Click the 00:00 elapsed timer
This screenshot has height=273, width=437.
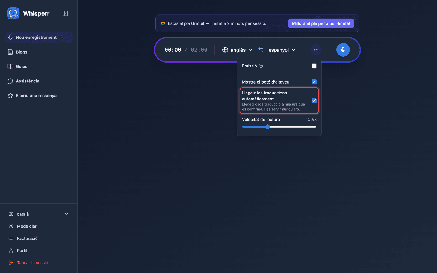173,50
